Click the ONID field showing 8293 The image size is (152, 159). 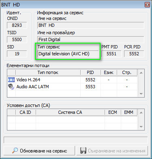pos(17,25)
